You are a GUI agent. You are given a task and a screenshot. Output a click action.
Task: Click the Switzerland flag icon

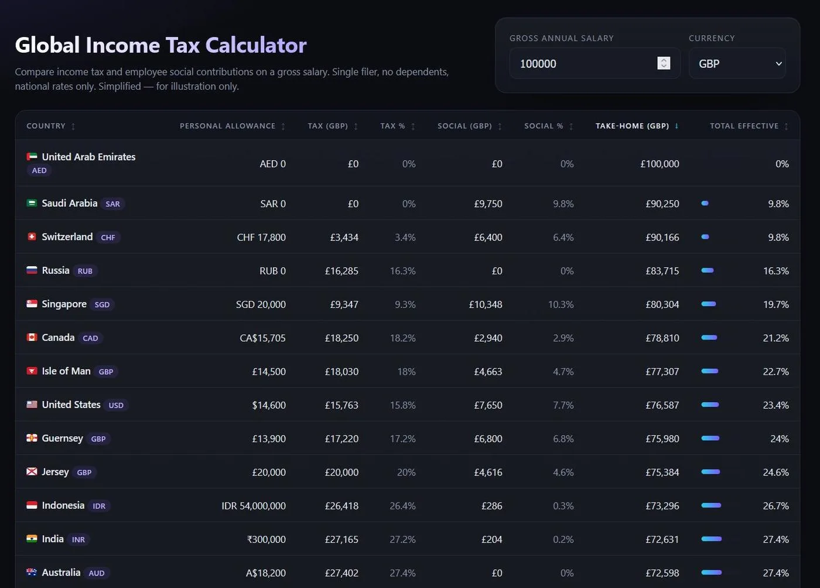tap(32, 237)
